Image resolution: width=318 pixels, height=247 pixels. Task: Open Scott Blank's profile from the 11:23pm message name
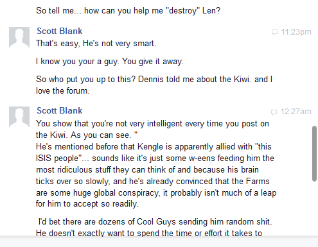(60, 31)
